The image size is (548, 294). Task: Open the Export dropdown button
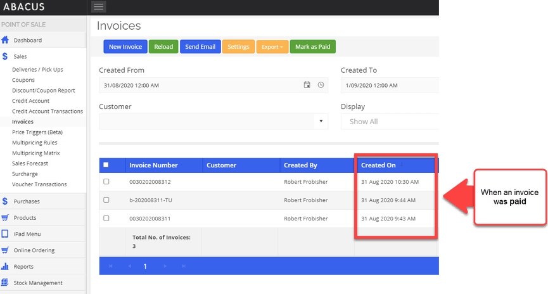pyautogui.click(x=272, y=47)
